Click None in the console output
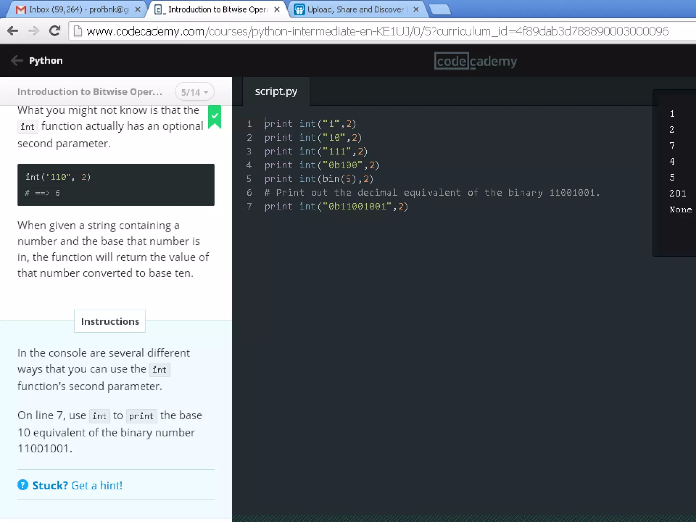This screenshot has height=522, width=696. pos(680,210)
